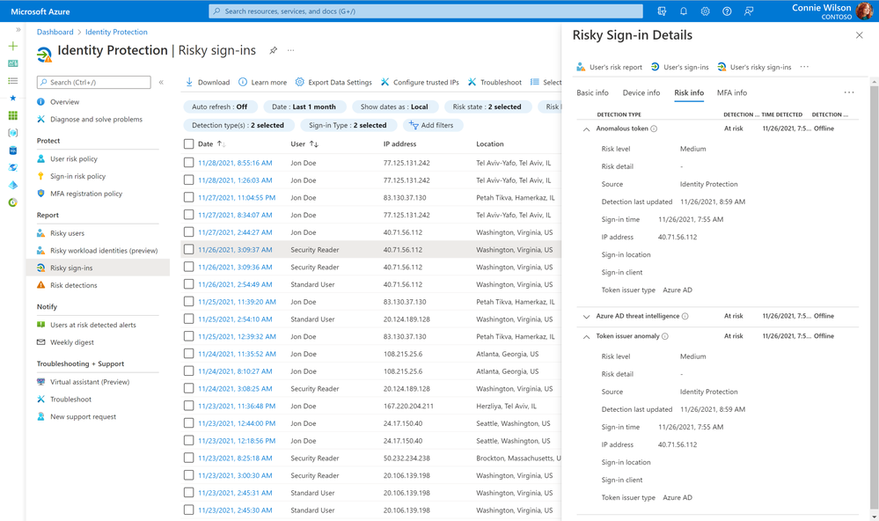Click the Search (Ctrl+/) menu field
Viewport: 879px width, 521px height.
click(x=93, y=83)
